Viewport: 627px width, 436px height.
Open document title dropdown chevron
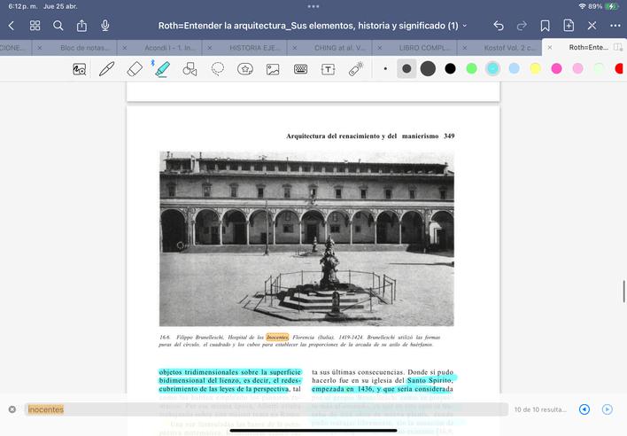point(465,26)
